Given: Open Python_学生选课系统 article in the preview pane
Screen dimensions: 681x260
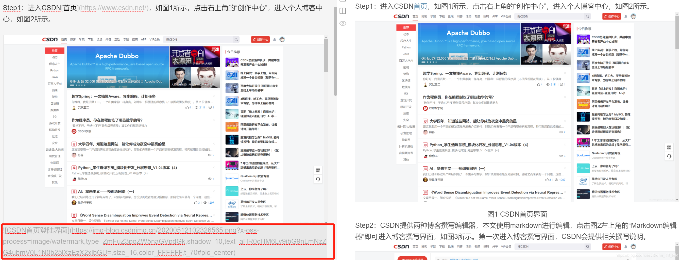Looking at the screenshot, I should (479, 145).
